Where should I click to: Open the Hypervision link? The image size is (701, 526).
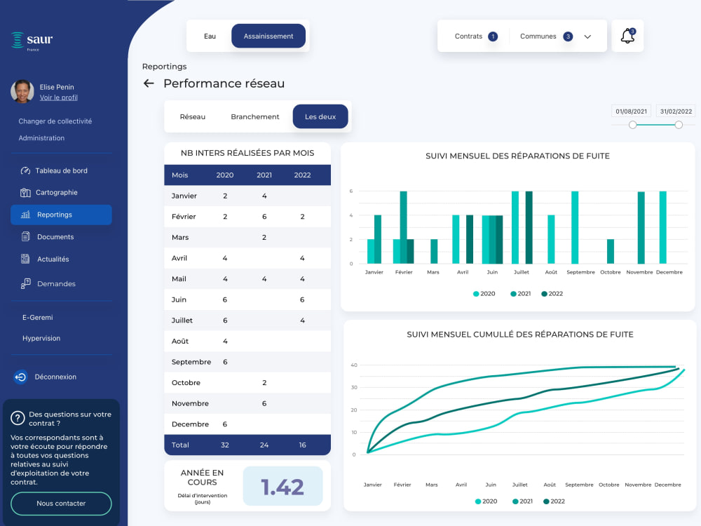(x=41, y=338)
